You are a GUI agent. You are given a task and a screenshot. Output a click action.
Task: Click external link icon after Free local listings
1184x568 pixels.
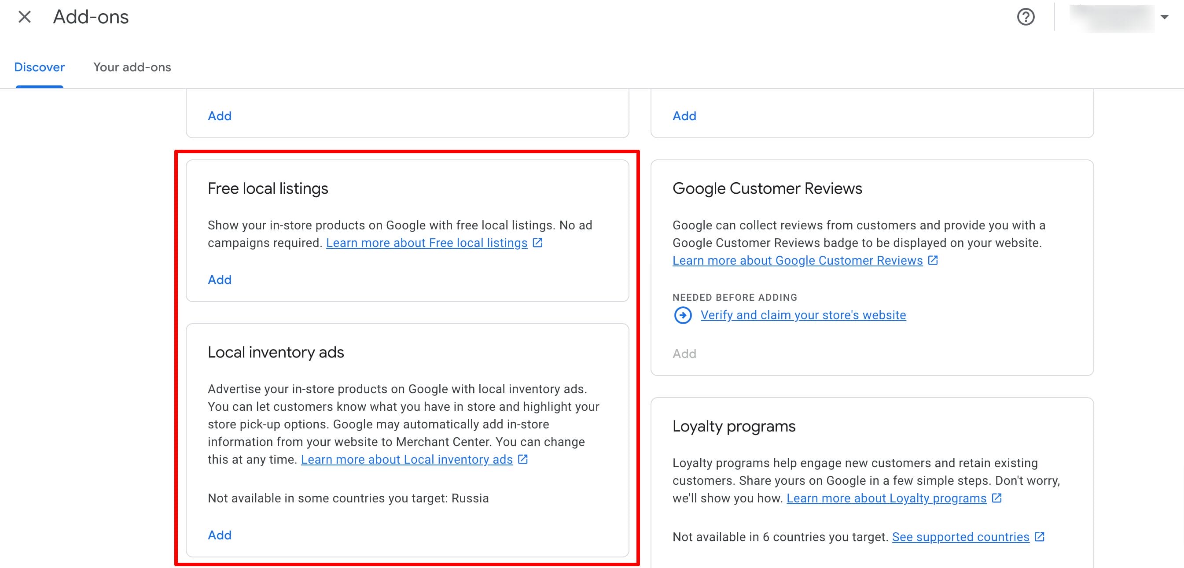[x=537, y=242]
